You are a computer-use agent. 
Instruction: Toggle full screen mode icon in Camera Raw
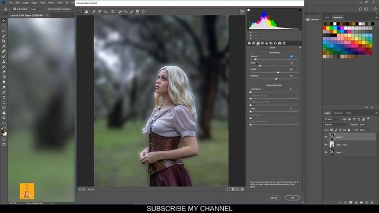pos(242,12)
